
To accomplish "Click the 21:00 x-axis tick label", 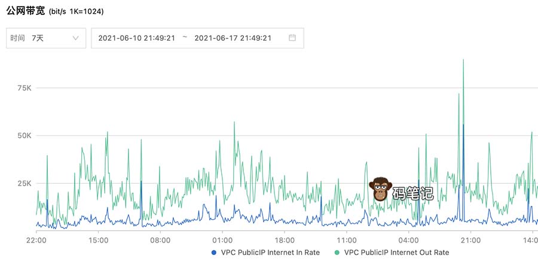I will (x=470, y=240).
